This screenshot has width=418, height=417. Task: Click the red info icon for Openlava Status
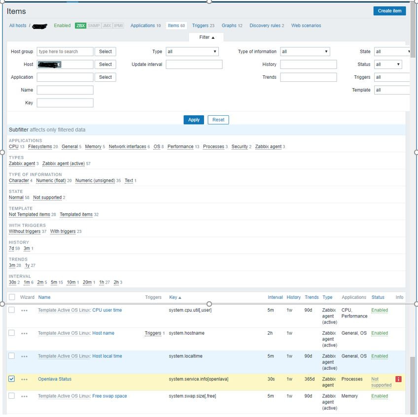[x=398, y=379]
